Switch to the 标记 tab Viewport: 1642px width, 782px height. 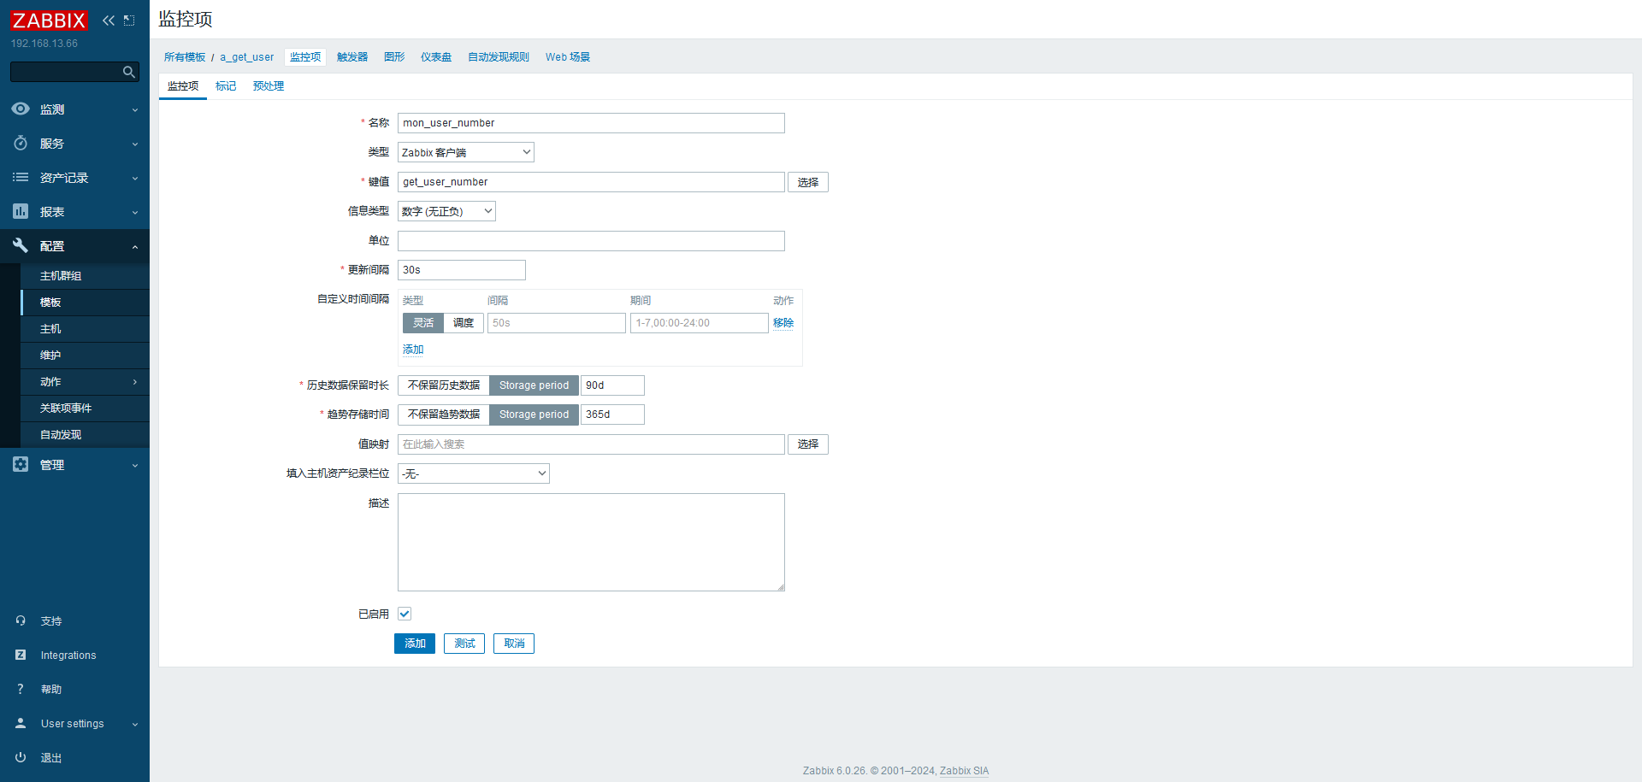coord(226,86)
